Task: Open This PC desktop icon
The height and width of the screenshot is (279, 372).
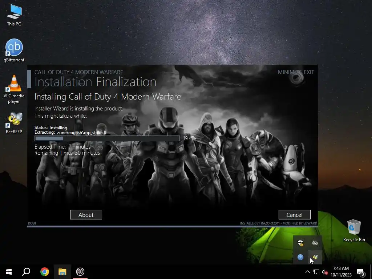Action: 14,15
